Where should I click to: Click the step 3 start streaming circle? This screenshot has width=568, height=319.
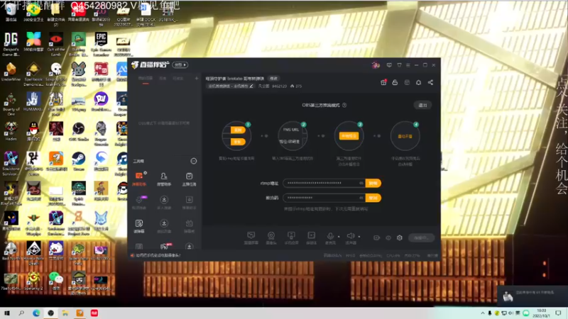pos(349,136)
